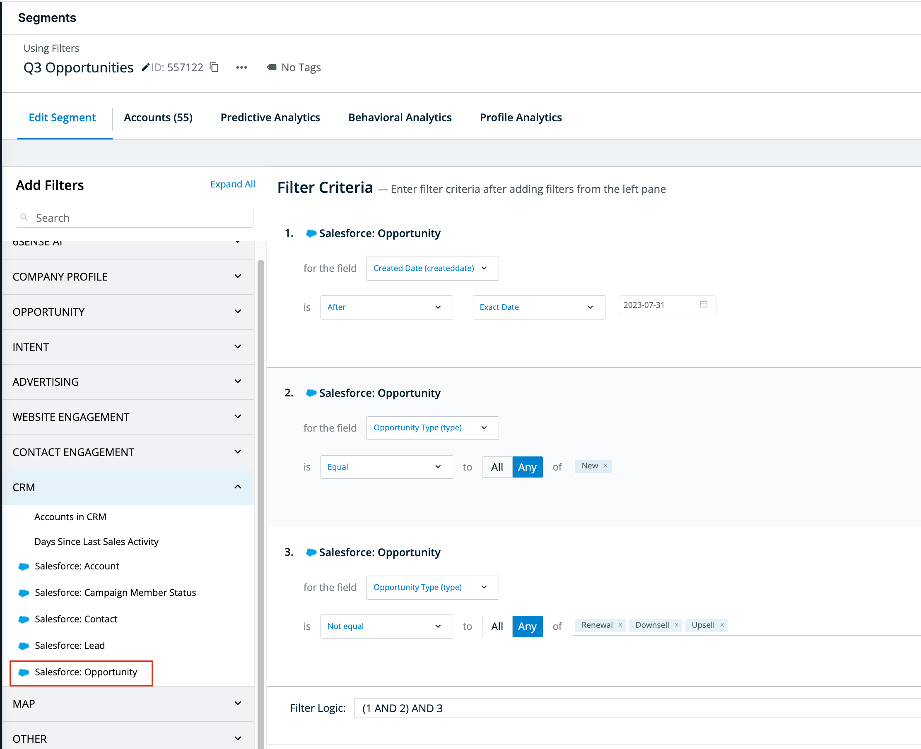Open the After operator dropdown

point(386,307)
